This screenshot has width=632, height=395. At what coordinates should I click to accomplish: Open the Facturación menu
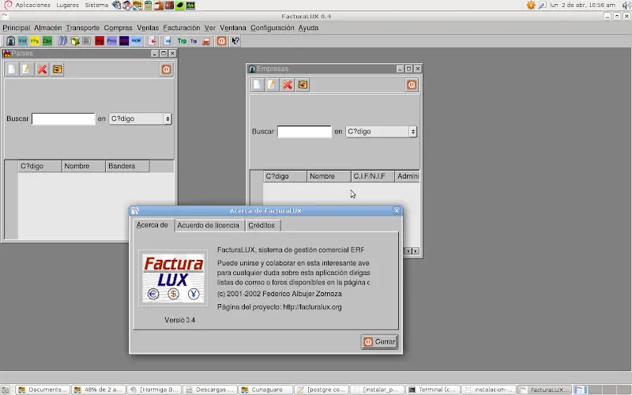click(182, 28)
